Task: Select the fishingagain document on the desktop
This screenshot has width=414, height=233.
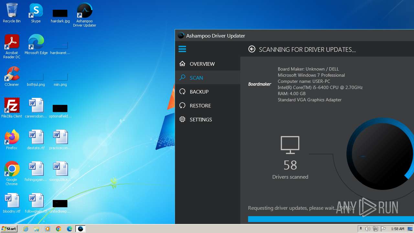Action: 36,172
